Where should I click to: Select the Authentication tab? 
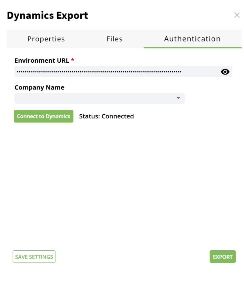[x=192, y=39]
